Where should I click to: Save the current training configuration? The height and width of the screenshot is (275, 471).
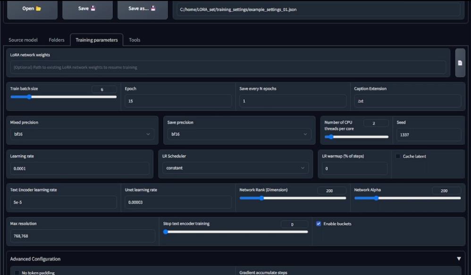coord(87,8)
